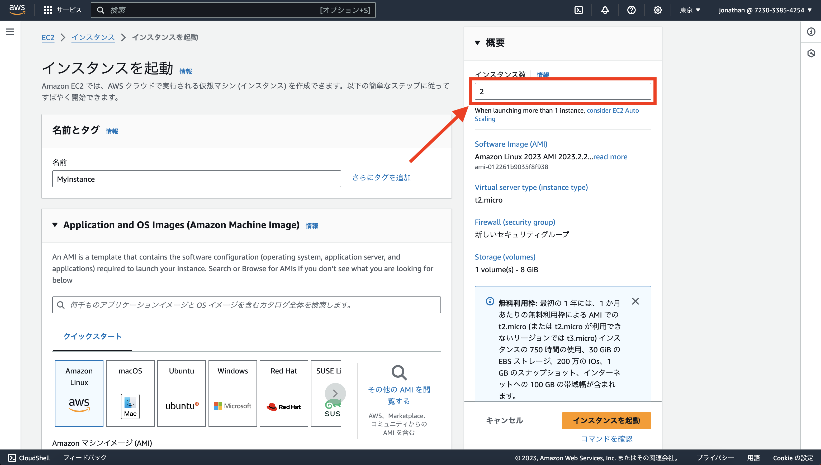
Task: Click the notifications bell icon
Action: [x=605, y=10]
